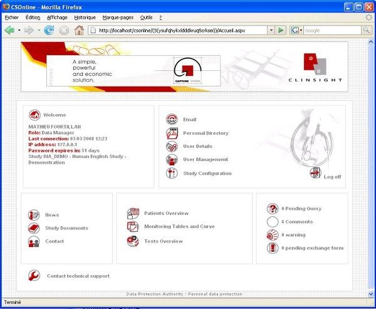Screen dimensions: 376x309
Task: Click the Log off icon
Action: (x=316, y=174)
